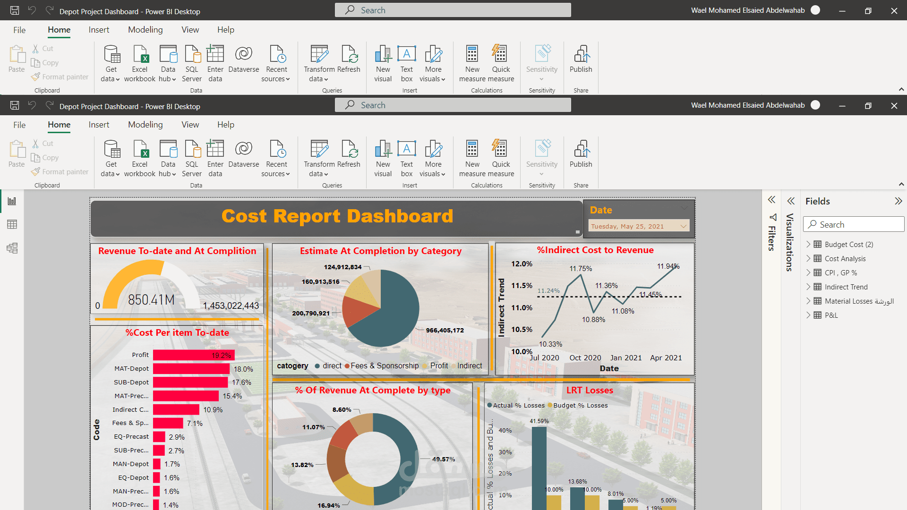The height and width of the screenshot is (510, 907).
Task: Collapse the Fields pane
Action: [898, 201]
